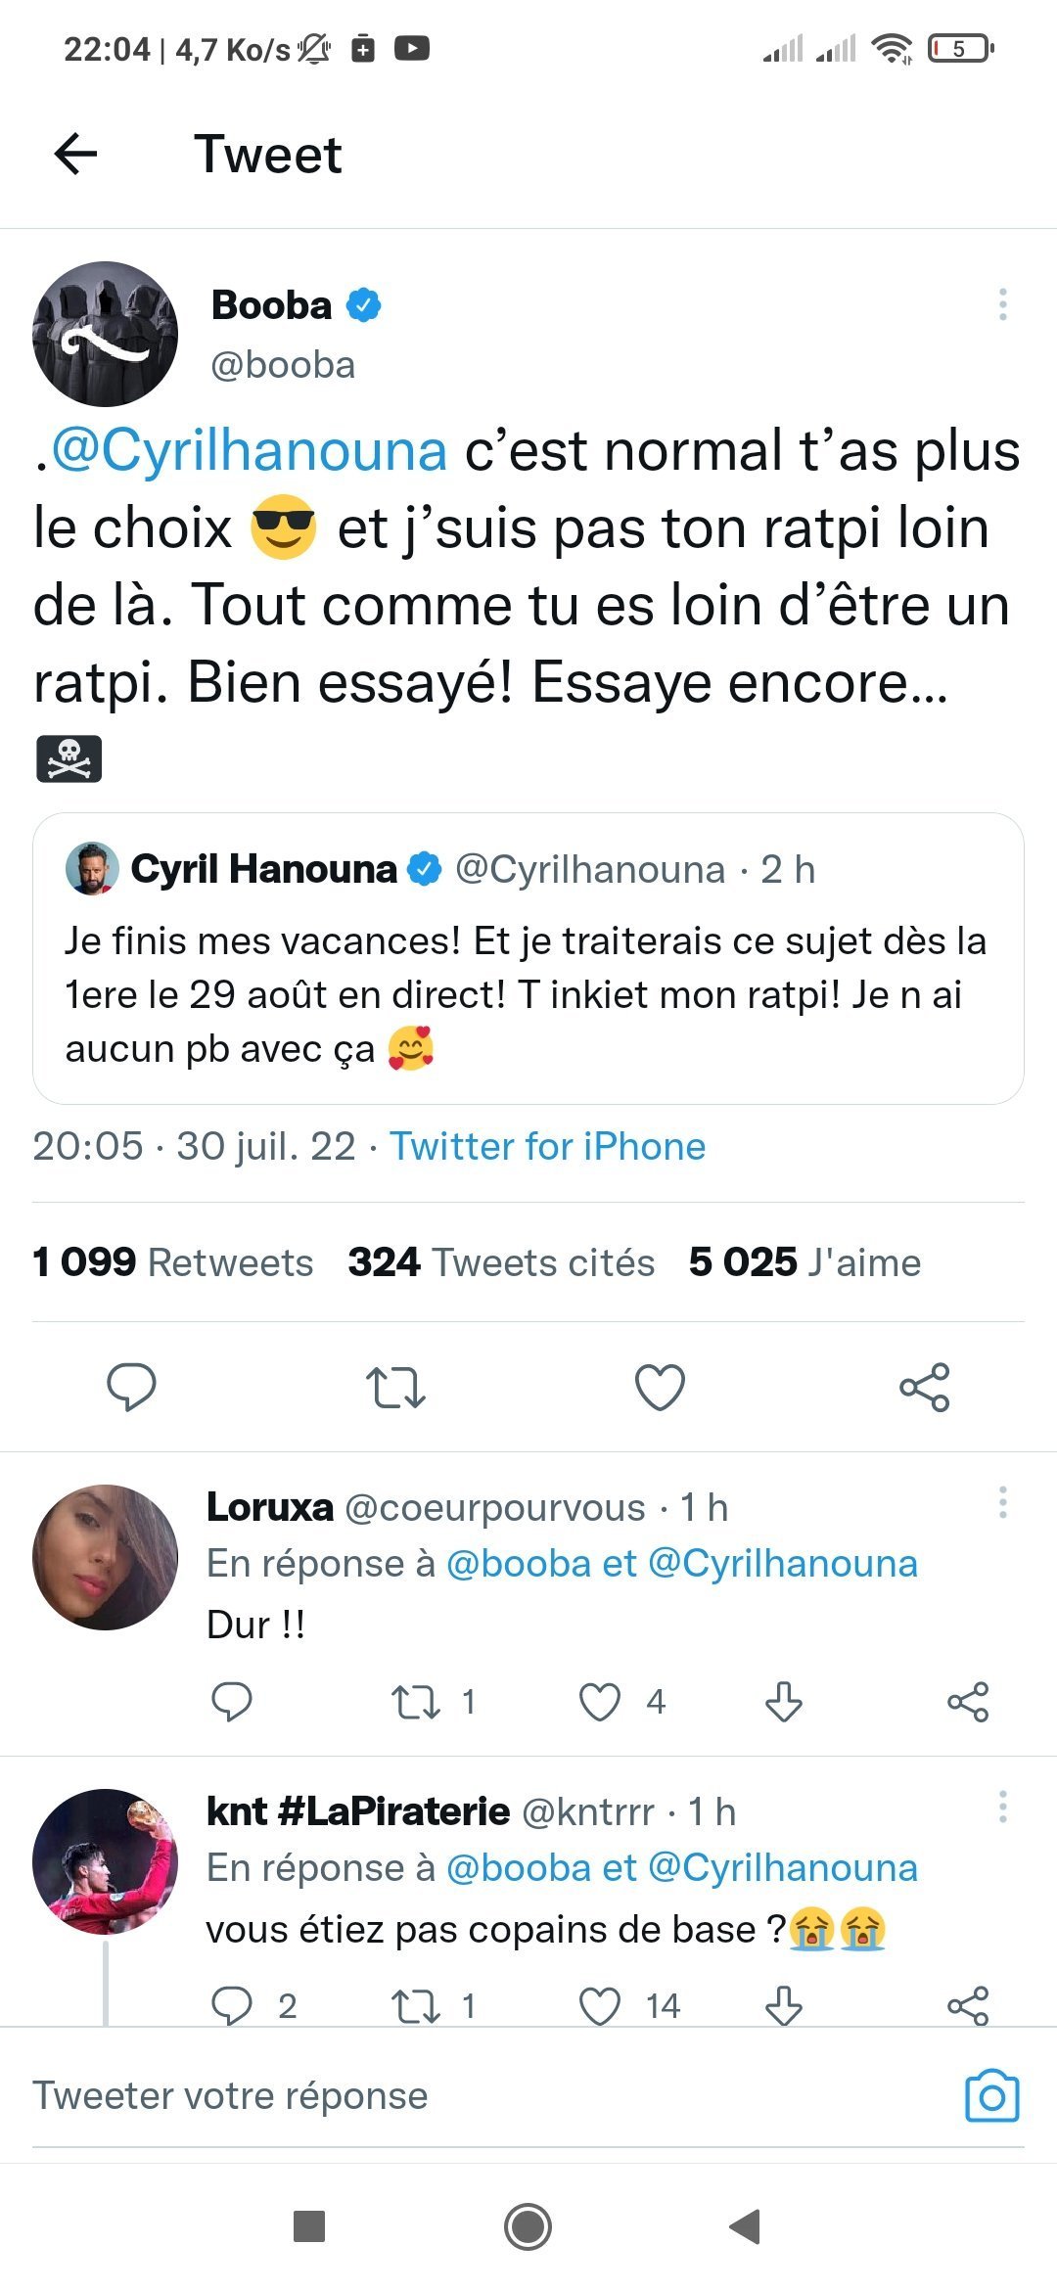
Task: Reply to Booba's main tweet
Action: point(131,1386)
